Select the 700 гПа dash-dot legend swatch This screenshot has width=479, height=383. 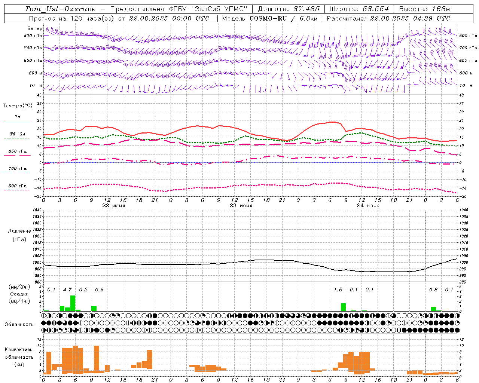17,173
